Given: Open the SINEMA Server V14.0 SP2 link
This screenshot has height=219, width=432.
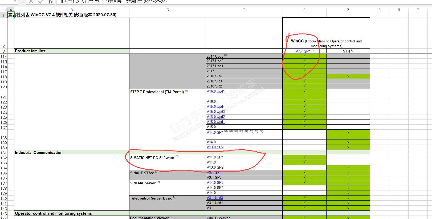Looking at the screenshot, I should pos(215,183).
